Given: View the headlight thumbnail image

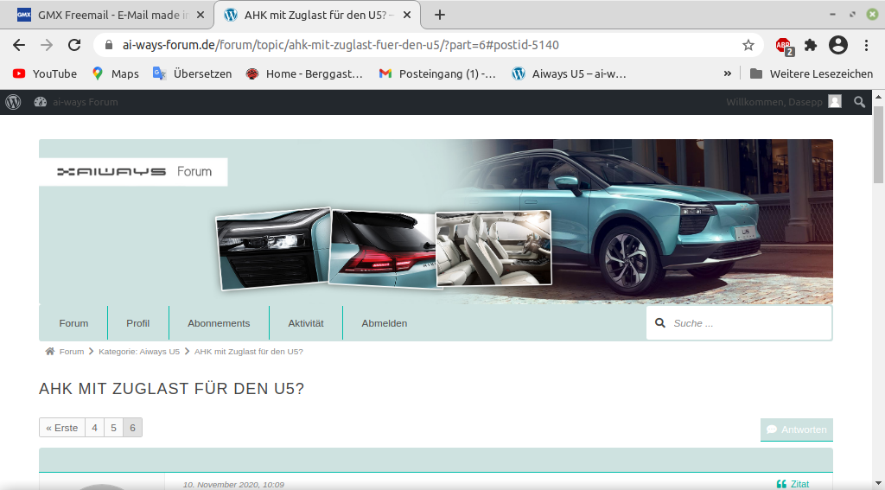Looking at the screenshot, I should pyautogui.click(x=274, y=248).
